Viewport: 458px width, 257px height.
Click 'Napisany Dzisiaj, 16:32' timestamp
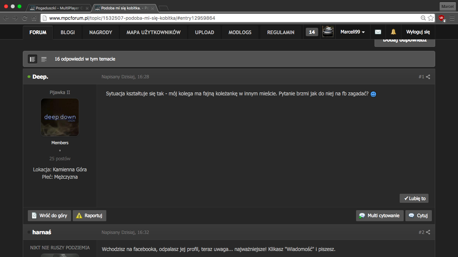pos(125,232)
